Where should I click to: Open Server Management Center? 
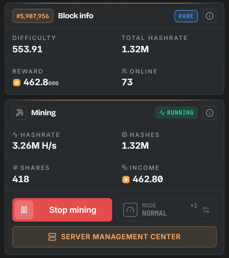point(114,237)
